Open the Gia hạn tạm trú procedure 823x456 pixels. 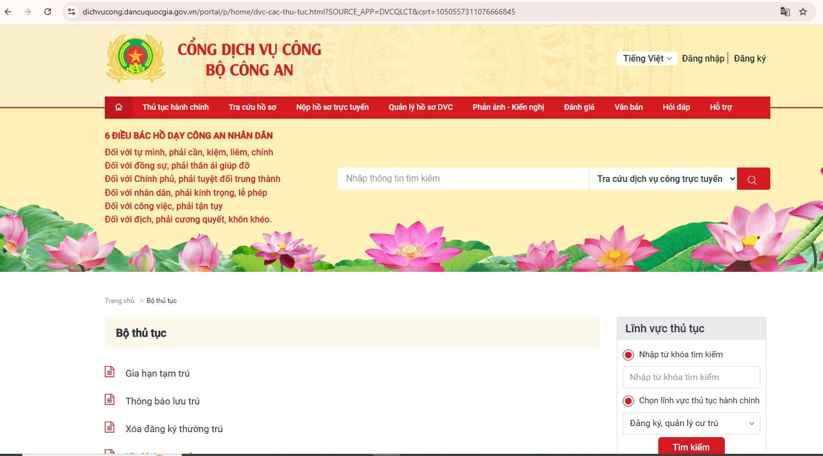coord(158,373)
